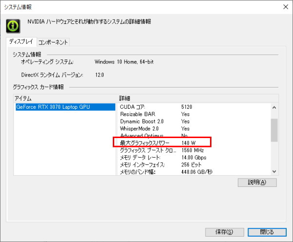Image resolution: width=293 pixels, height=242 pixels.
Task: Click the 14.00 Gbps value
Action: [x=194, y=158]
